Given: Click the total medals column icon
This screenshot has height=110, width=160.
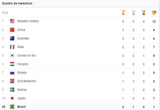Looking at the screenshot, I should 154,12.
